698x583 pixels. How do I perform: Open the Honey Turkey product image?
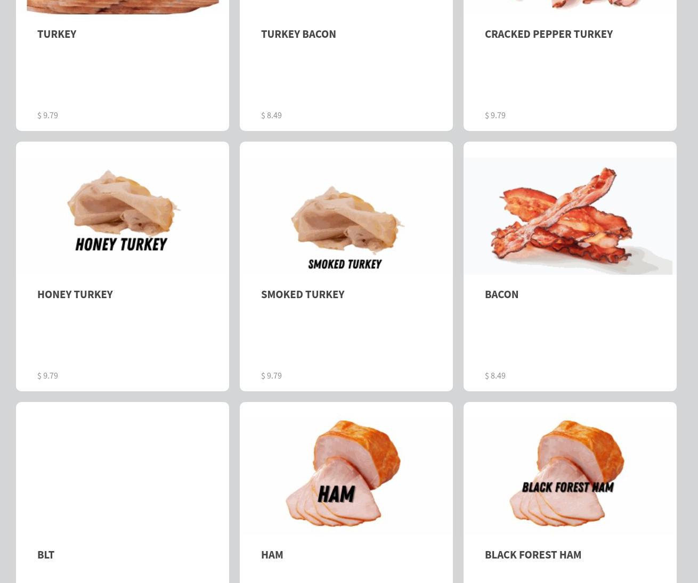pos(123,216)
